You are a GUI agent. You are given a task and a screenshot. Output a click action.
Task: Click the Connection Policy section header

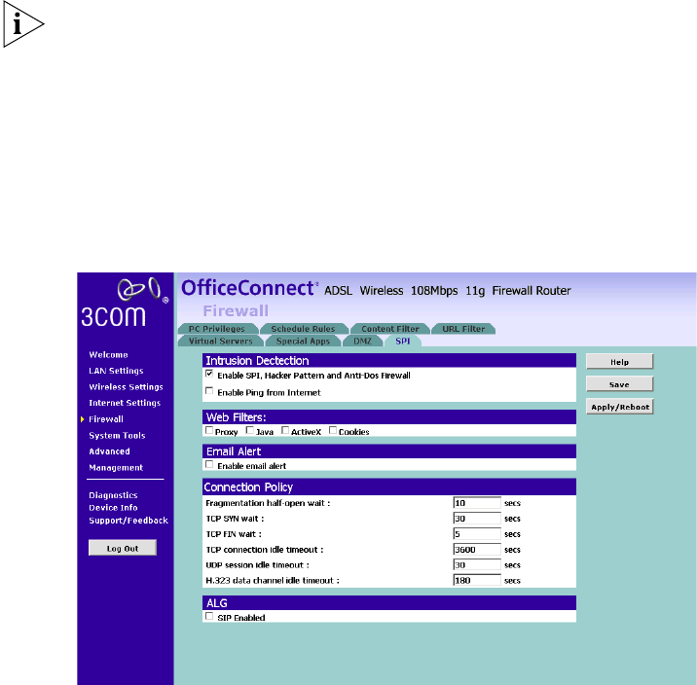coord(389,487)
